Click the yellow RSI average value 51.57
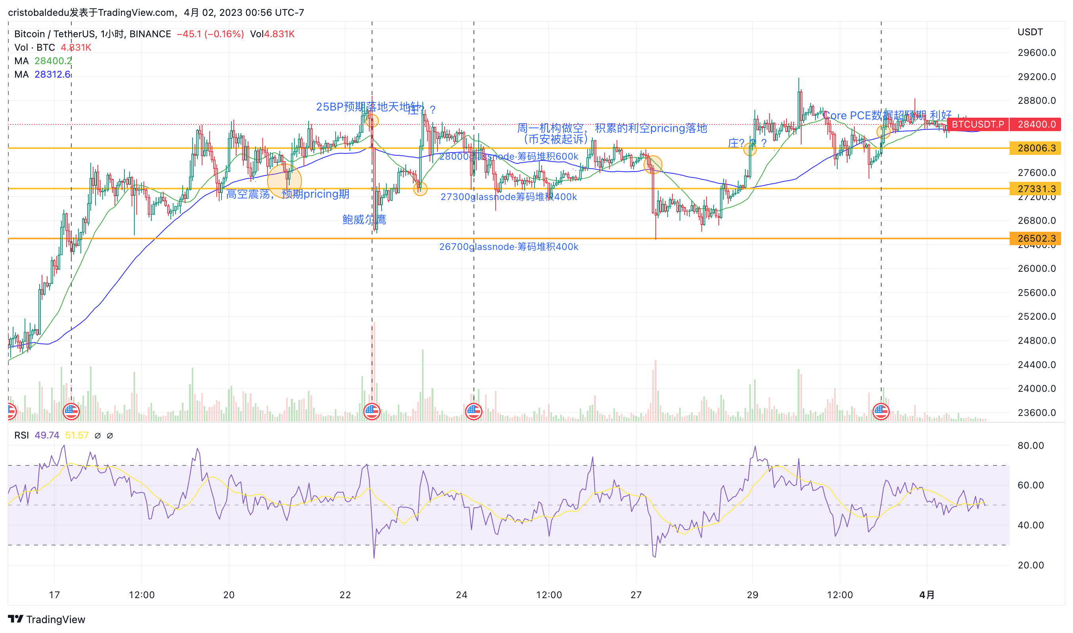The width and height of the screenshot is (1073, 633). click(77, 435)
